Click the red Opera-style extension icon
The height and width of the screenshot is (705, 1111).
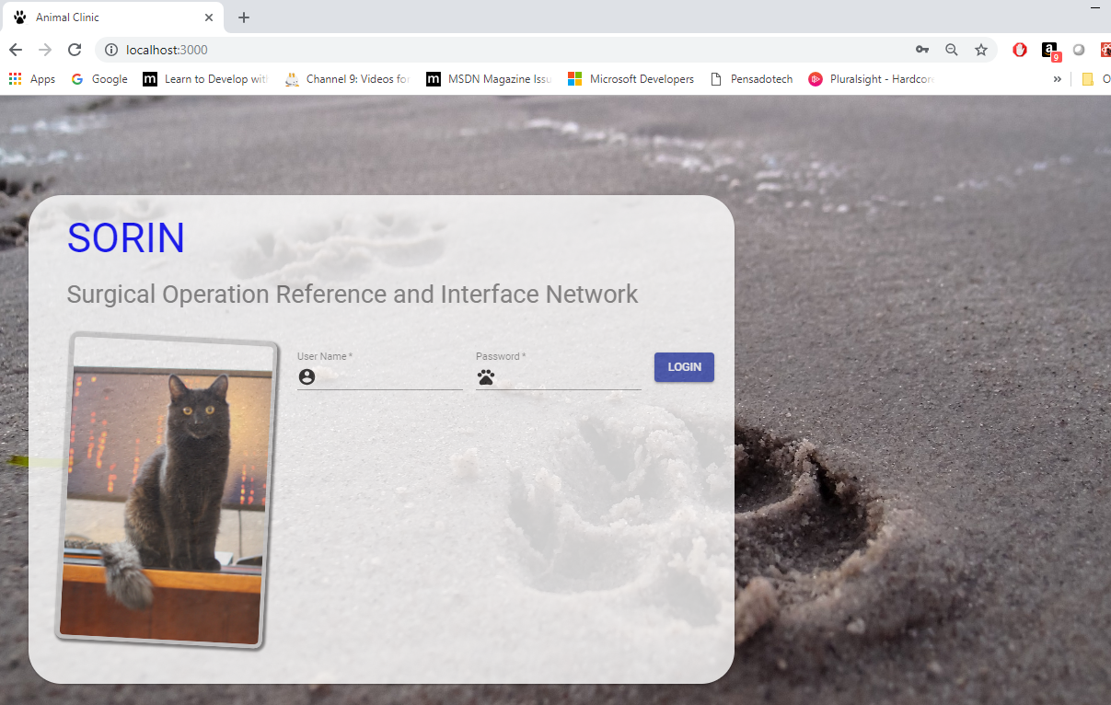tap(1020, 50)
